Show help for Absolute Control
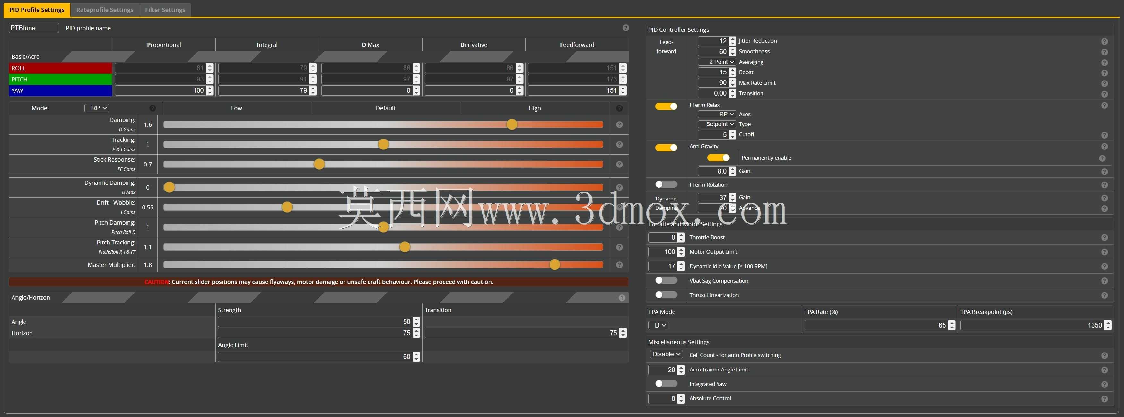The height and width of the screenshot is (417, 1124). pos(1104,399)
